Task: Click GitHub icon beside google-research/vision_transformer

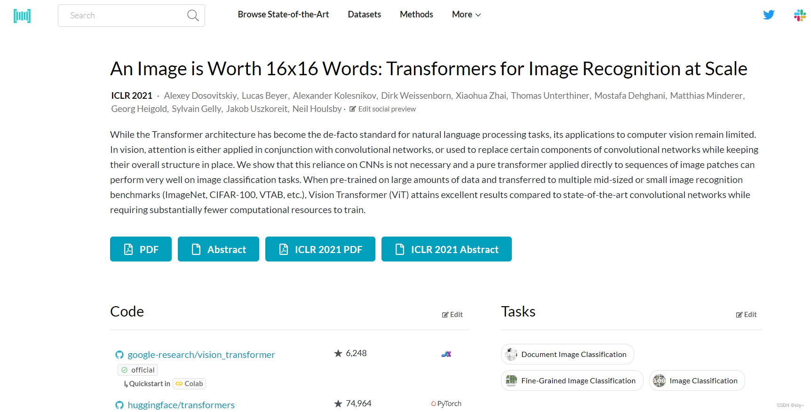Action: (119, 355)
